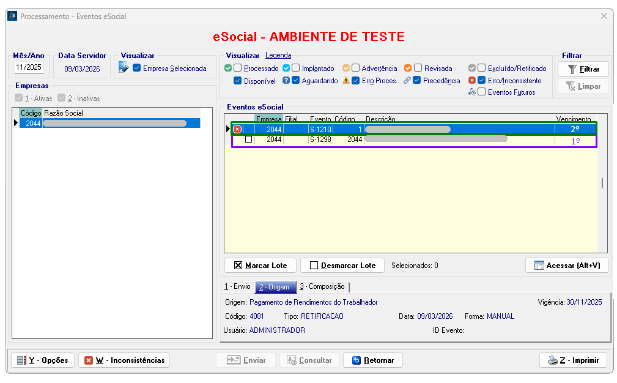Click the Empresa Selecionada filter icon

click(x=124, y=68)
